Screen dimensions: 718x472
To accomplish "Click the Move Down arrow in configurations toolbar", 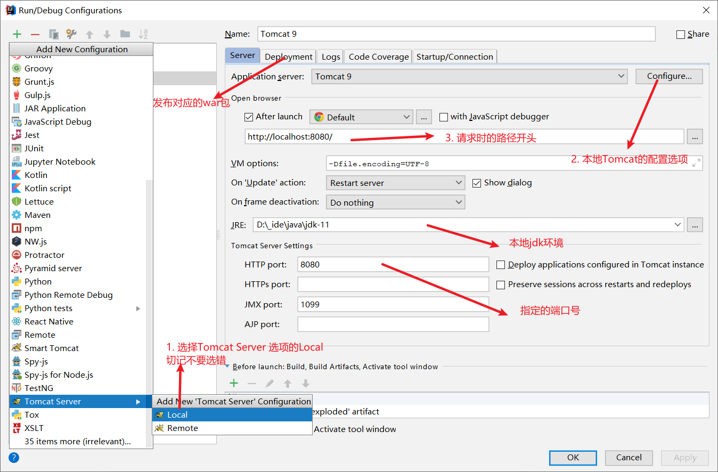I will click(x=107, y=34).
